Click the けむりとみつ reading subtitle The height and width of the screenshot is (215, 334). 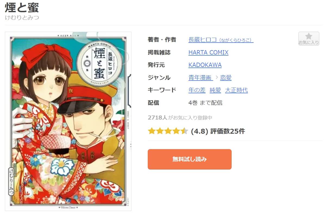pos(22,18)
